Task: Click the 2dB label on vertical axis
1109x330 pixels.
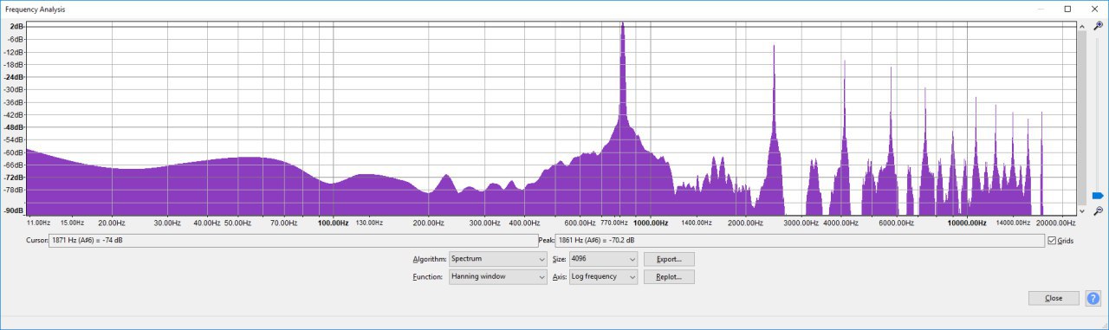Action: coord(17,27)
